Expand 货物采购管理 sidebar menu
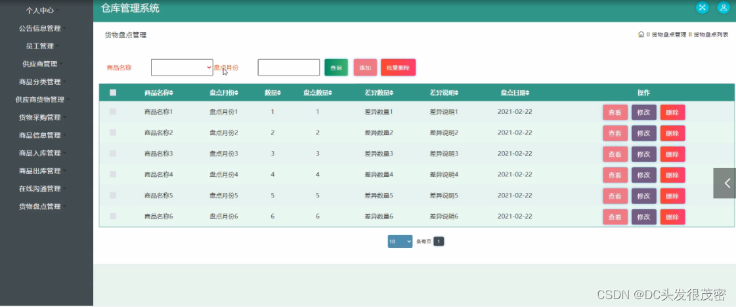 (x=40, y=117)
